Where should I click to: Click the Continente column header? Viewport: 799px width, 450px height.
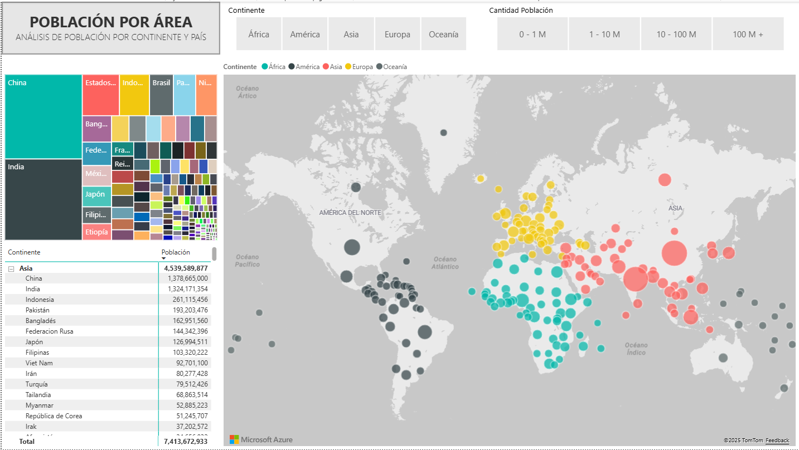(x=24, y=252)
